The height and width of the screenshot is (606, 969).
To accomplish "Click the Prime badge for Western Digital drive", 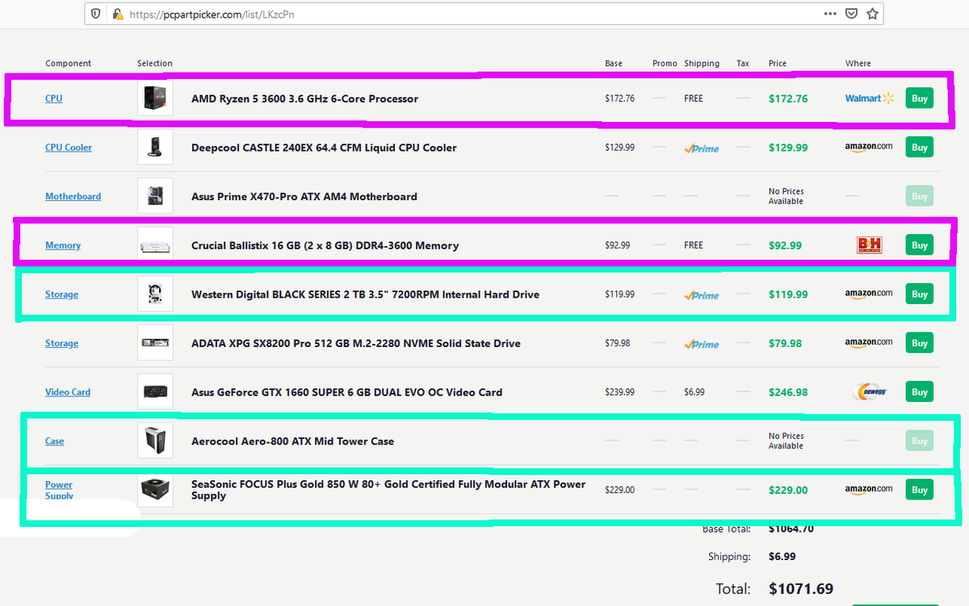I will click(702, 295).
